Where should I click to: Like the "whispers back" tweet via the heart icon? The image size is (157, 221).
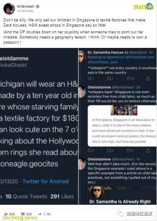pyautogui.click(x=129, y=150)
